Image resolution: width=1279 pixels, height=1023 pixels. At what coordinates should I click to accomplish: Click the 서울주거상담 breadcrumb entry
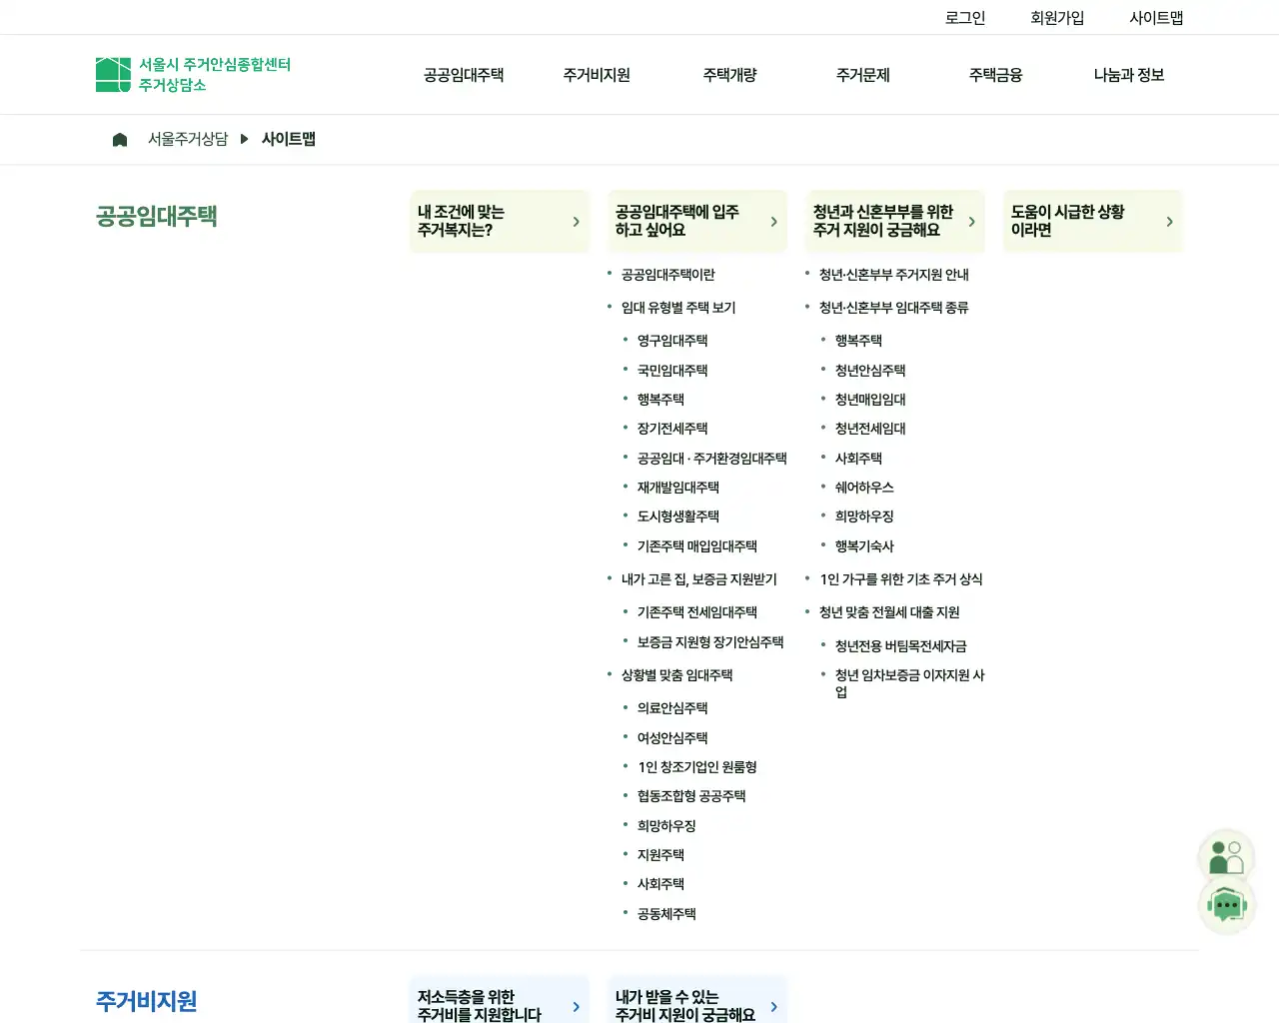pyautogui.click(x=189, y=139)
